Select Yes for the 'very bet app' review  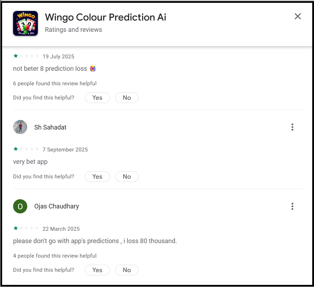click(97, 177)
